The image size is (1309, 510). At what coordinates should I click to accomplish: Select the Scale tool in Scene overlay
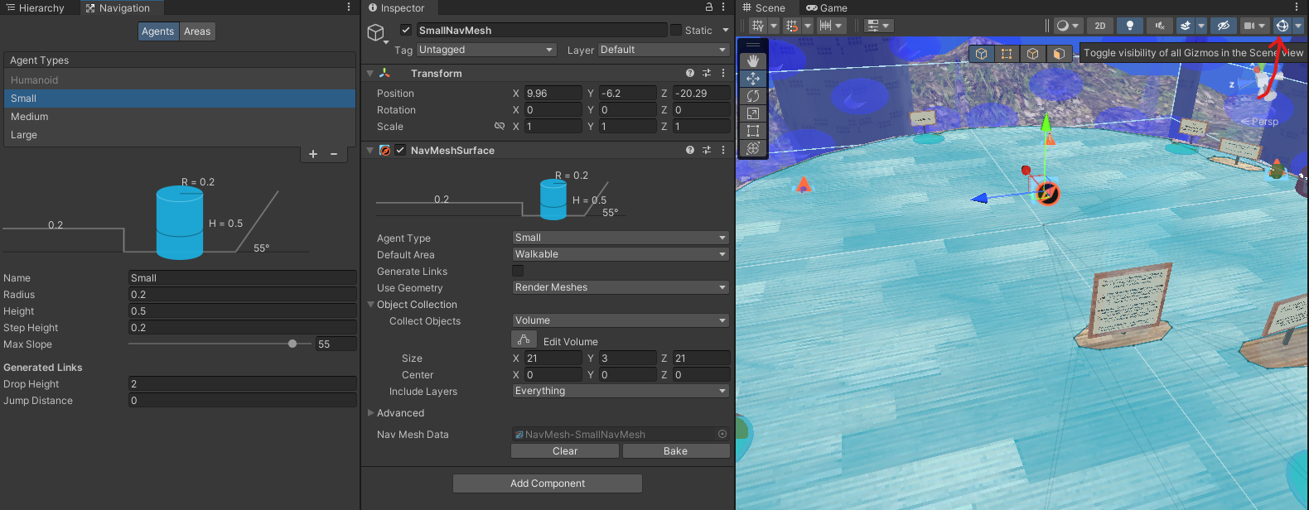(x=752, y=113)
